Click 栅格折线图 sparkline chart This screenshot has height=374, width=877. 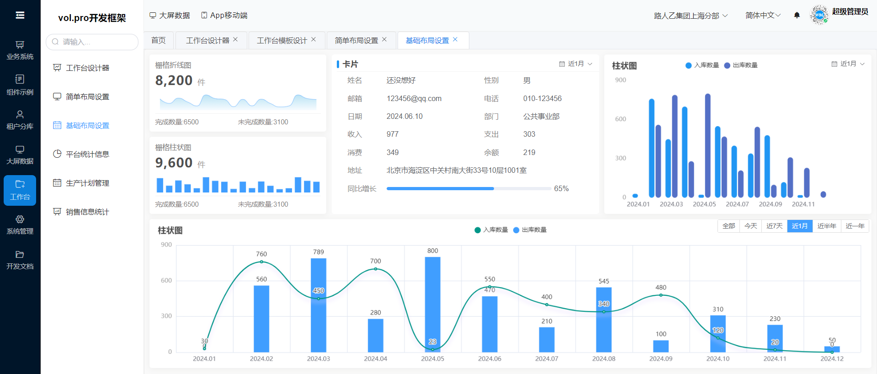[x=238, y=102]
